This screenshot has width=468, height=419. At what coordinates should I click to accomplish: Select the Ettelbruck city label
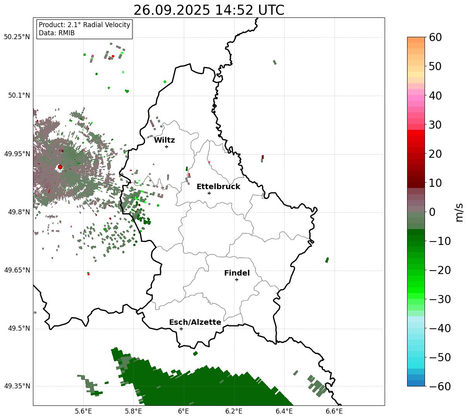[218, 187]
